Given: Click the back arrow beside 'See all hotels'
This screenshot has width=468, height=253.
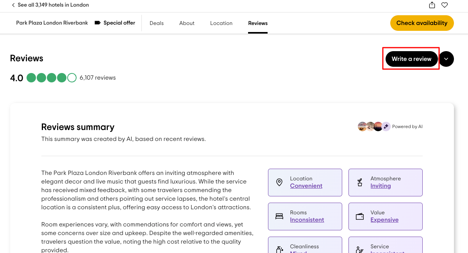Looking at the screenshot, I should (13, 5).
